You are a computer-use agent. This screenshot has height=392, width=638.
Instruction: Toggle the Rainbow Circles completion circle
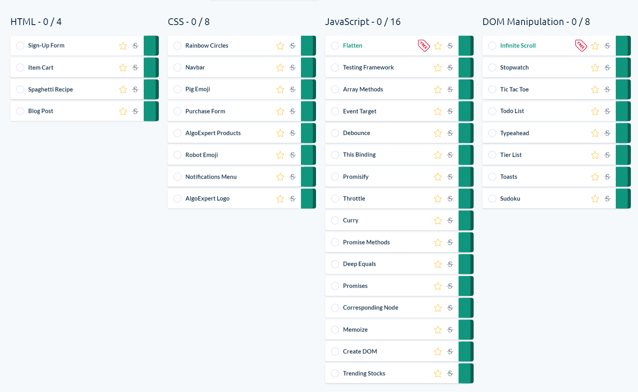(x=177, y=46)
